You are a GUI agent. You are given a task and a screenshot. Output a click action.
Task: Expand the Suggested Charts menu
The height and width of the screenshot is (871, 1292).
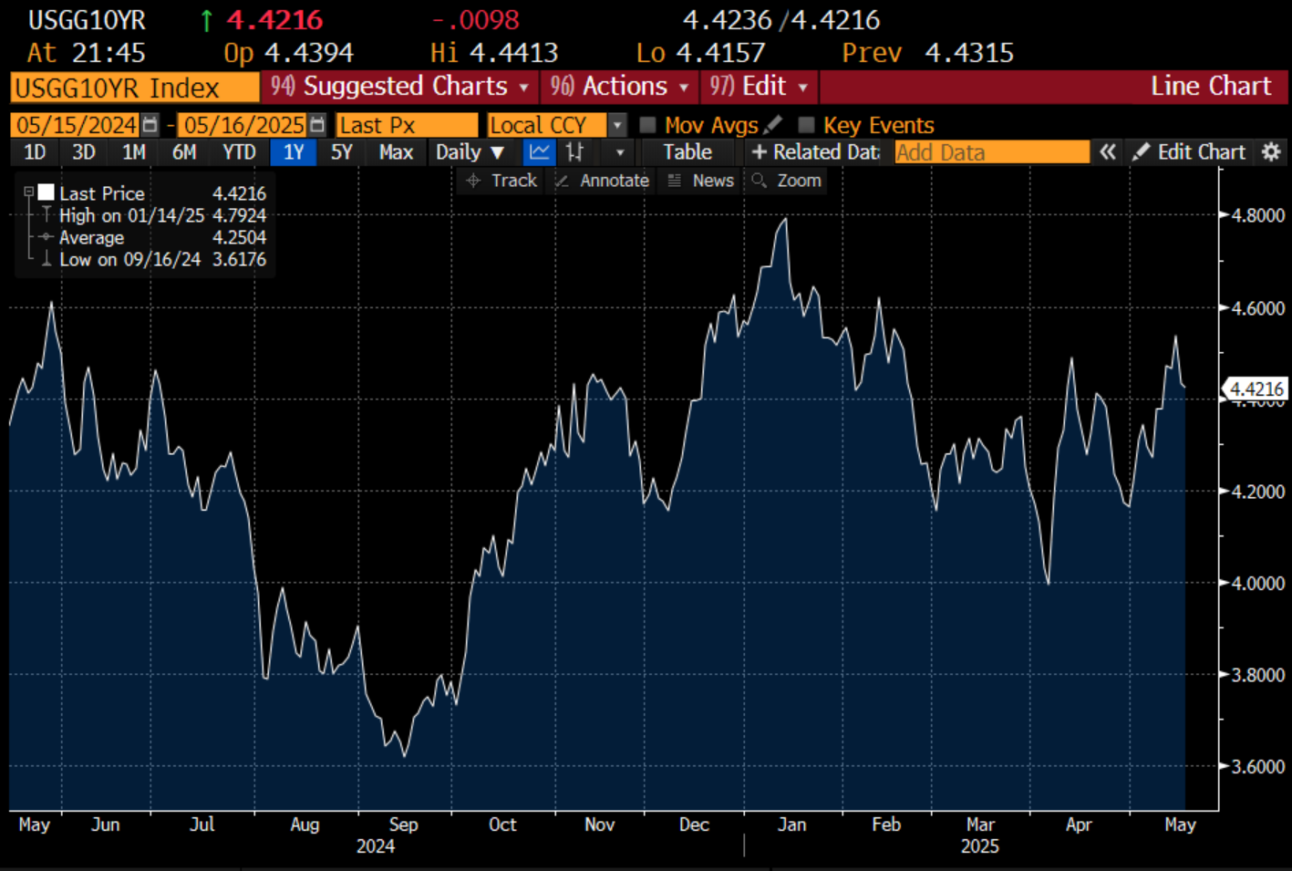tap(399, 87)
